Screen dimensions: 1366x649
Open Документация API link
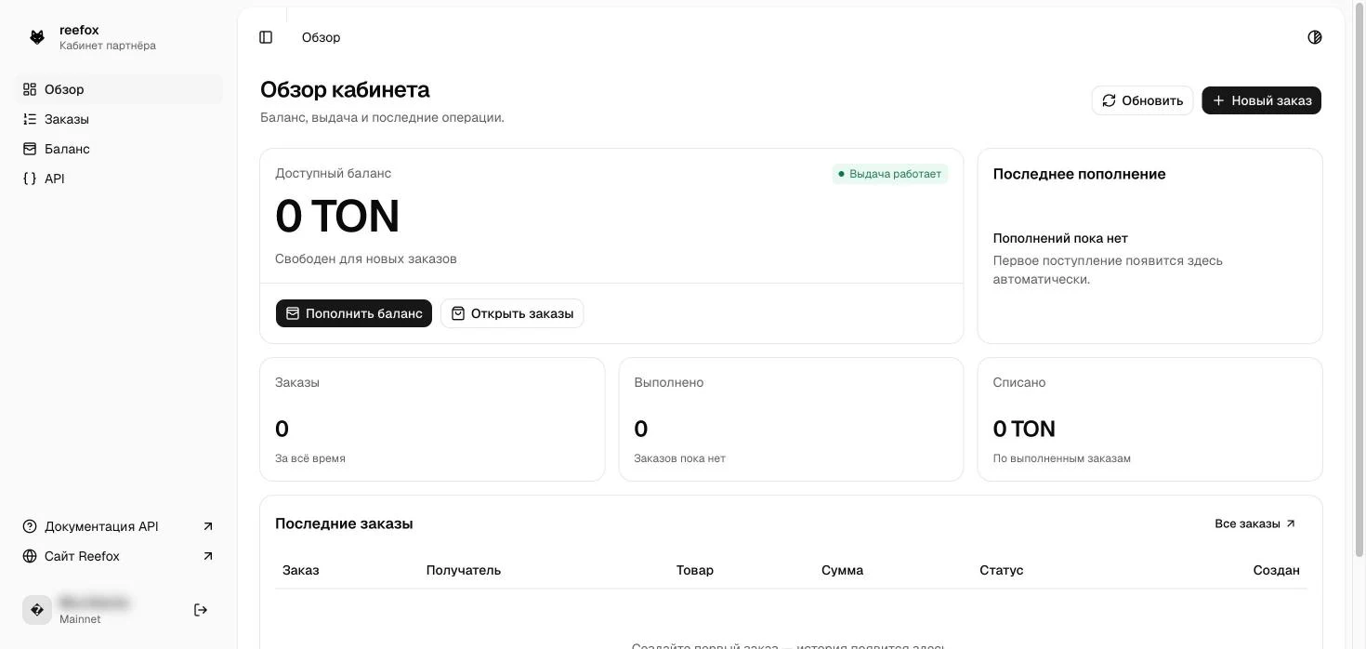point(119,526)
